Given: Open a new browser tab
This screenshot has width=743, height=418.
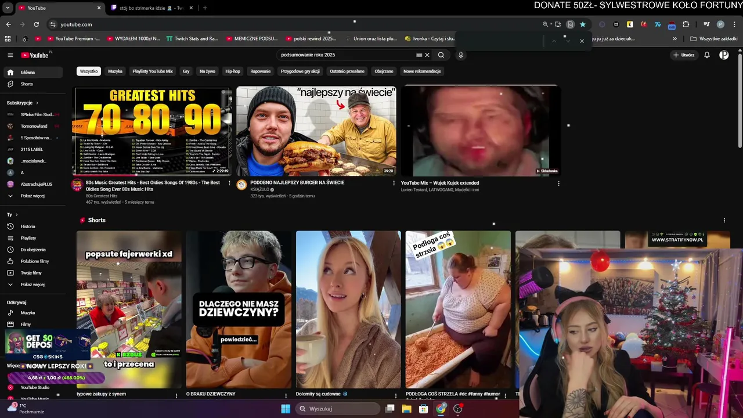Looking at the screenshot, I should 205,8.
